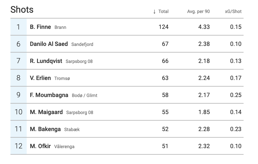Click the Vålerenga team label
Viewport: 258px width, 164px height.
coord(64,147)
